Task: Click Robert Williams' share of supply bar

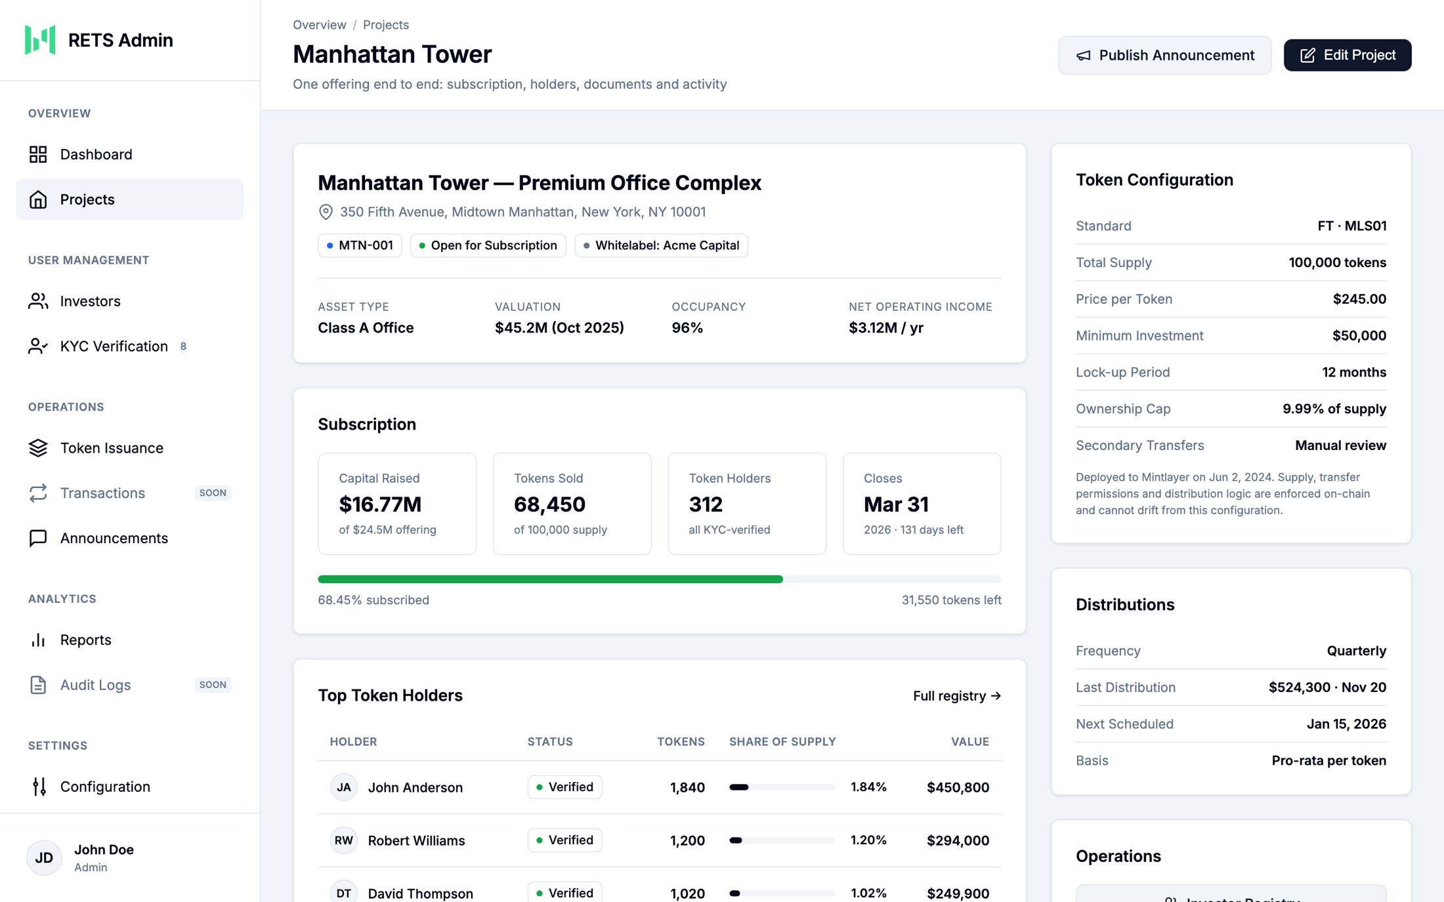Action: pyautogui.click(x=782, y=840)
